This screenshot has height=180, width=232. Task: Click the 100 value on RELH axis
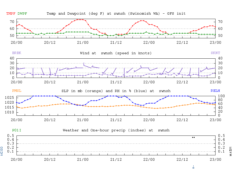(221, 96)
